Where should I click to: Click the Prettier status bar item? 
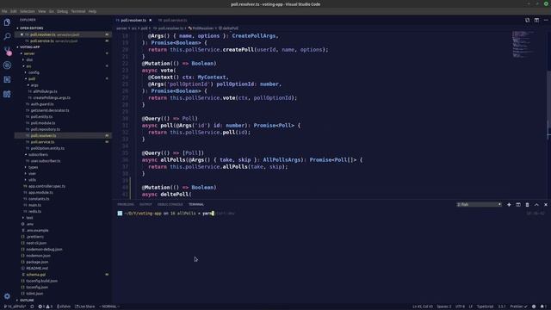[518, 307]
